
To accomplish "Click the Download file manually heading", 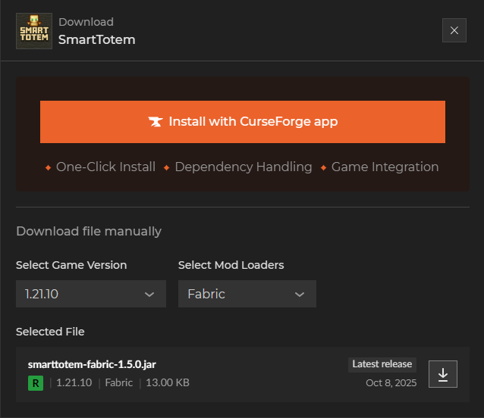I will click(x=89, y=231).
